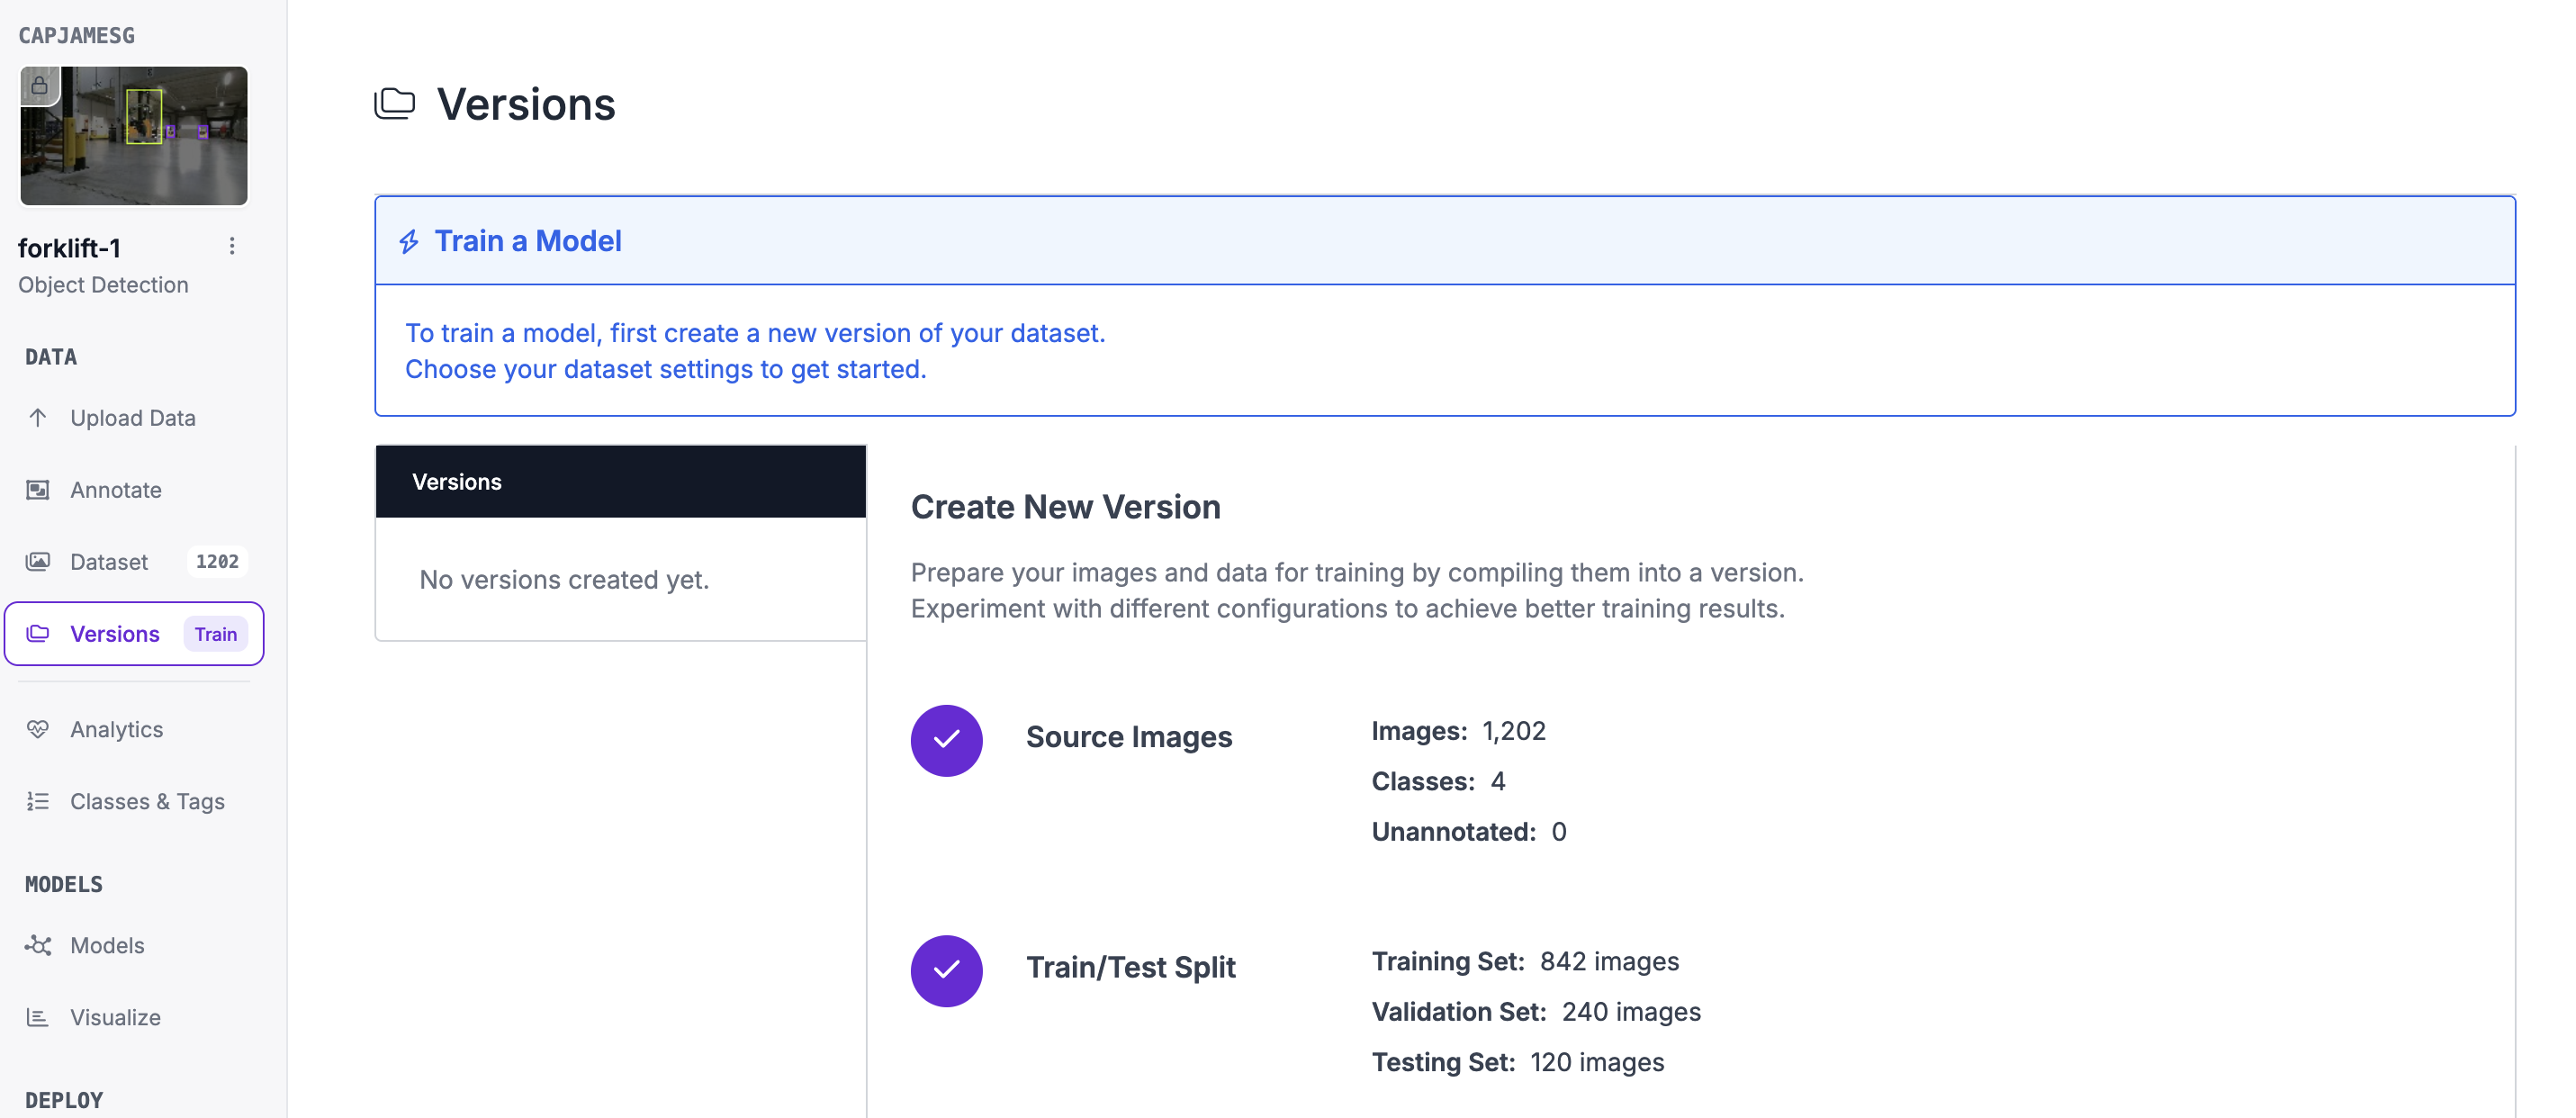Select the Visualize chart icon
Viewport: 2576px width, 1118px height.
tap(38, 1017)
